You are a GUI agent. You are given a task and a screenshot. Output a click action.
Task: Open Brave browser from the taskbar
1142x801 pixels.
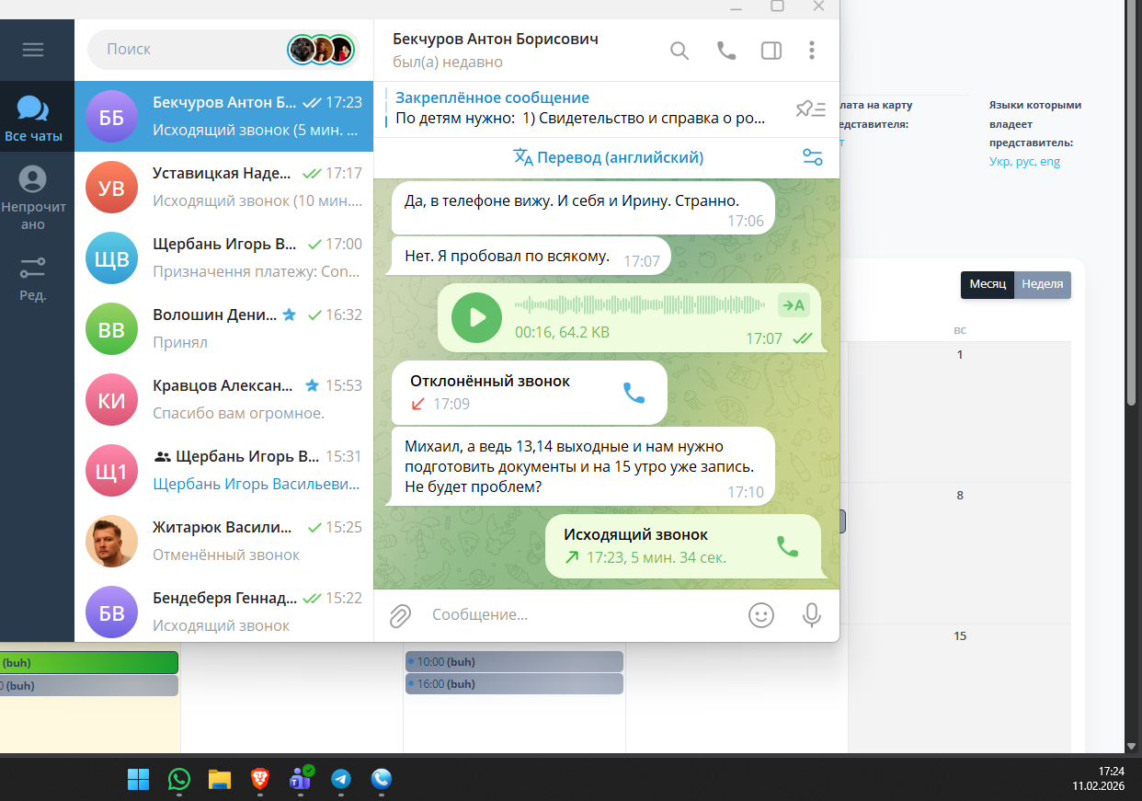(x=260, y=779)
